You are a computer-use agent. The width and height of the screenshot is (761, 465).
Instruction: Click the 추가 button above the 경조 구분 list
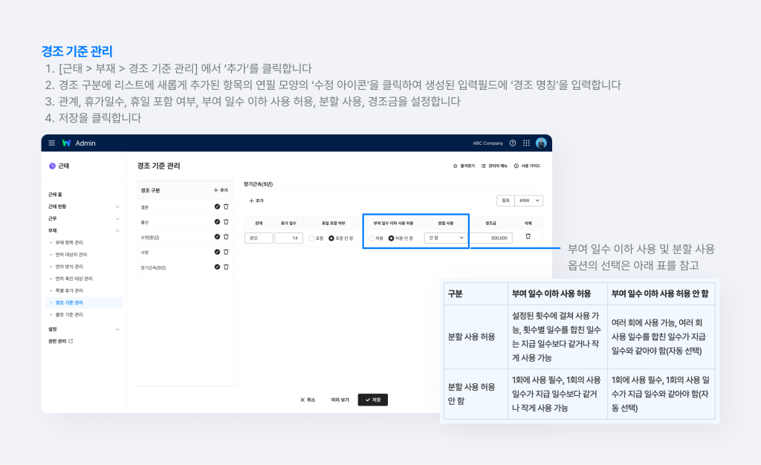point(219,190)
